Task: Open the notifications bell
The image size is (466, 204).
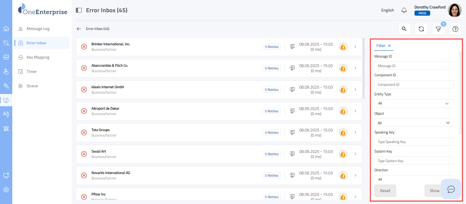Action: pos(404,10)
